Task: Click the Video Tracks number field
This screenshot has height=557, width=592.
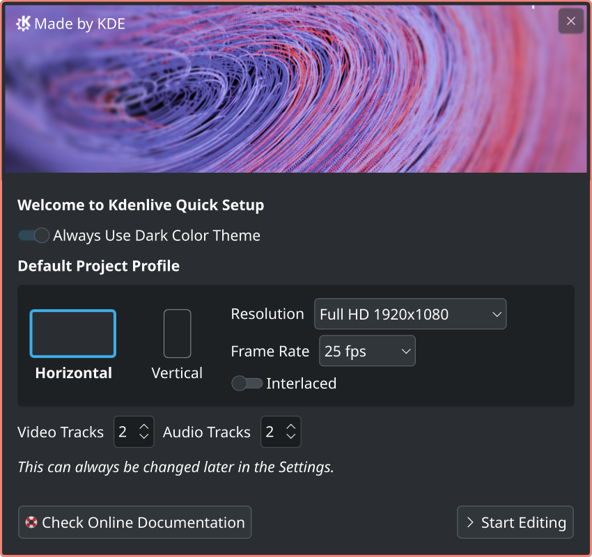Action: tap(123, 432)
